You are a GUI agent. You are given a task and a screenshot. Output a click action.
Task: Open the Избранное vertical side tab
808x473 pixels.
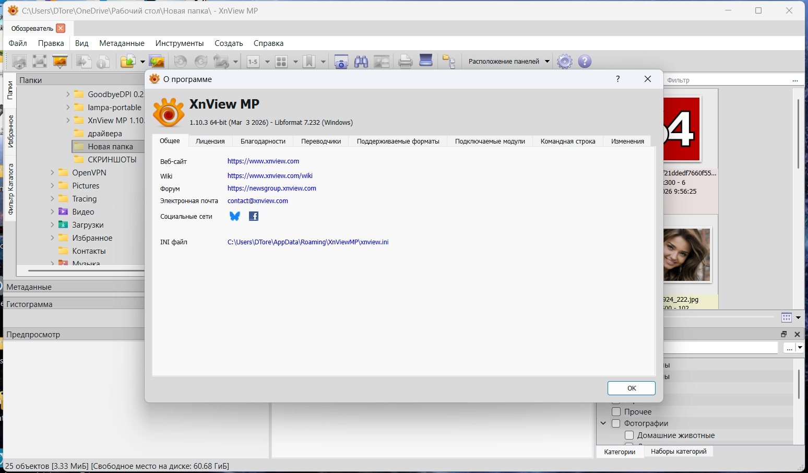(10, 132)
